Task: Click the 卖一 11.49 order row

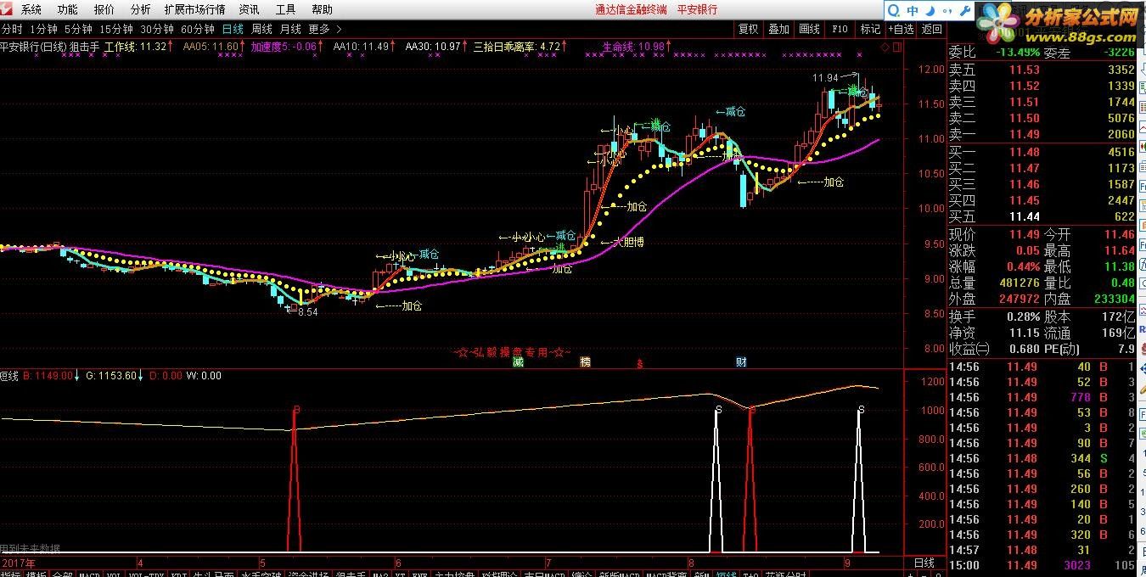Action: (1042, 134)
